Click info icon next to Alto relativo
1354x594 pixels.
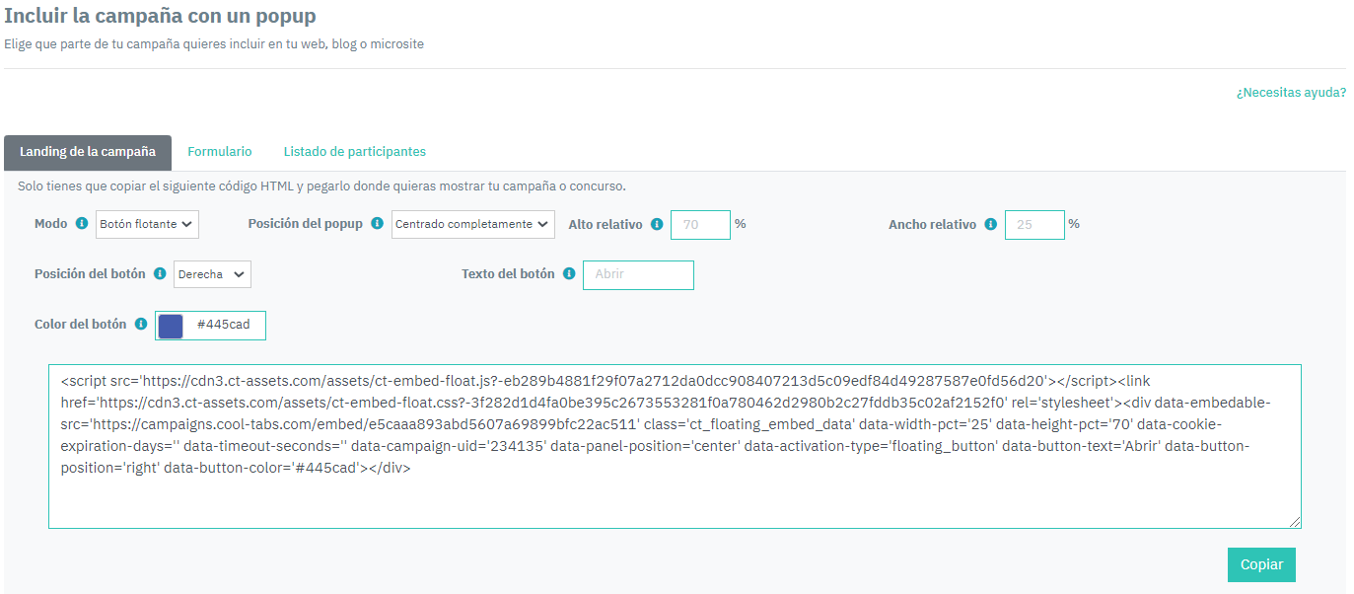pos(657,225)
